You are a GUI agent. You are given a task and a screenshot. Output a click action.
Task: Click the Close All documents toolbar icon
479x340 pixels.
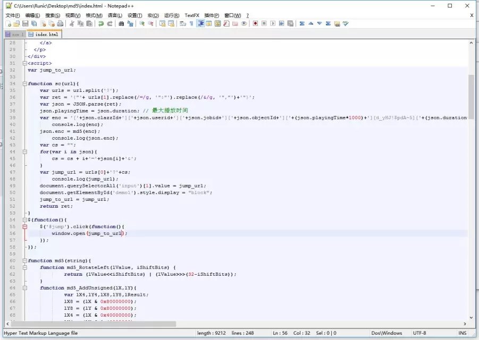coord(52,23)
